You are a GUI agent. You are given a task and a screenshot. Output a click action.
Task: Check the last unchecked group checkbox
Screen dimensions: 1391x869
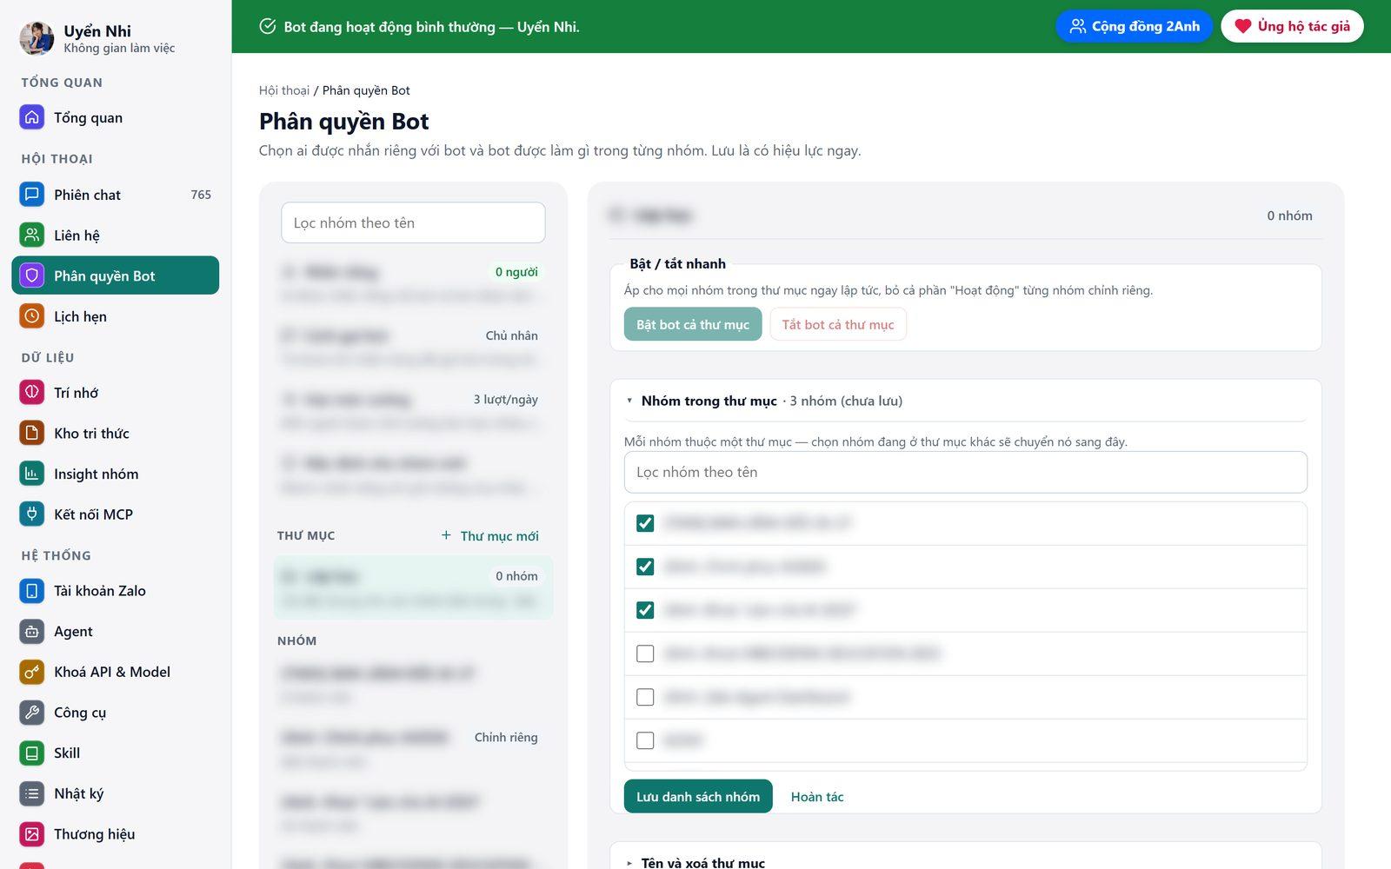pos(645,740)
